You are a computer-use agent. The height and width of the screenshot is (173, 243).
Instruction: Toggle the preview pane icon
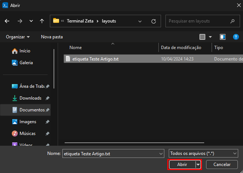pyautogui.click(x=222, y=37)
